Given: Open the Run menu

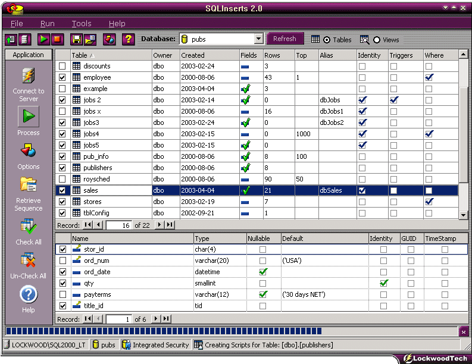Looking at the screenshot, I should [48, 23].
